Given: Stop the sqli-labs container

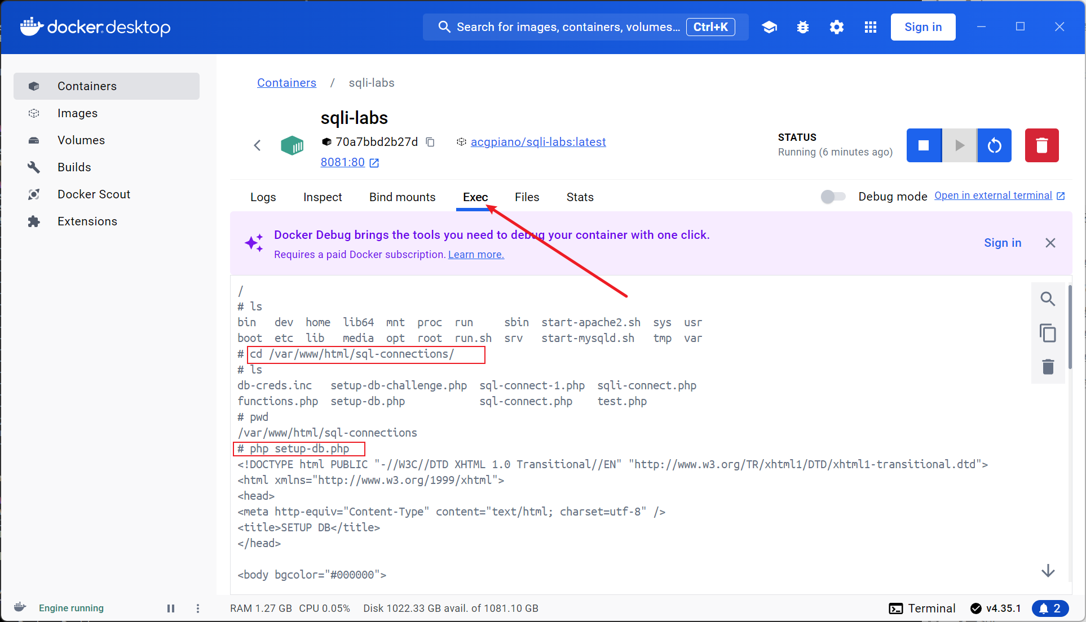Looking at the screenshot, I should (x=924, y=145).
